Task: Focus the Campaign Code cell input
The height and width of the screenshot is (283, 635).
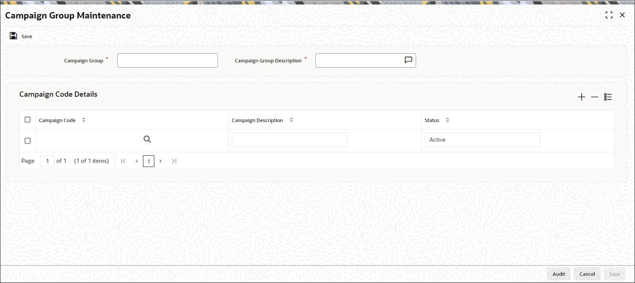Action: coord(90,140)
